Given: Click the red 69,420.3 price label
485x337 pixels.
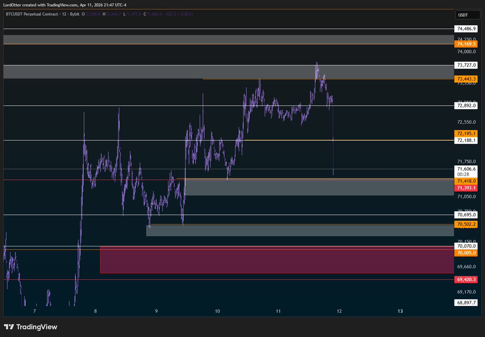Looking at the screenshot, I should point(466,280).
